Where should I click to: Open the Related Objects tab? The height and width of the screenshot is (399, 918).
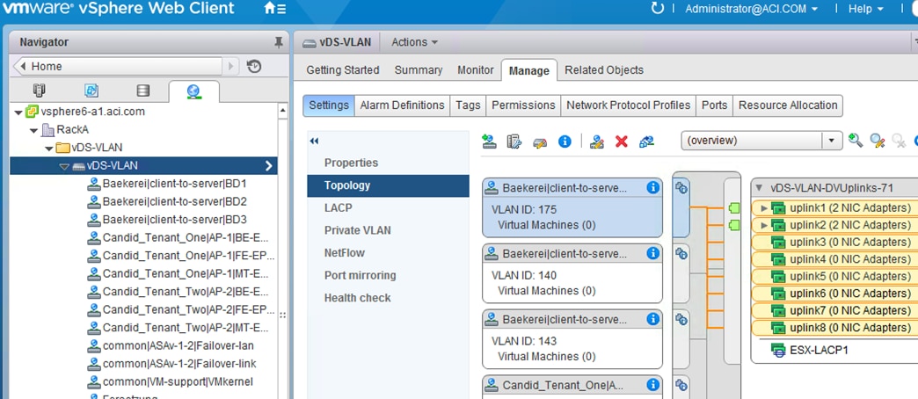click(604, 69)
